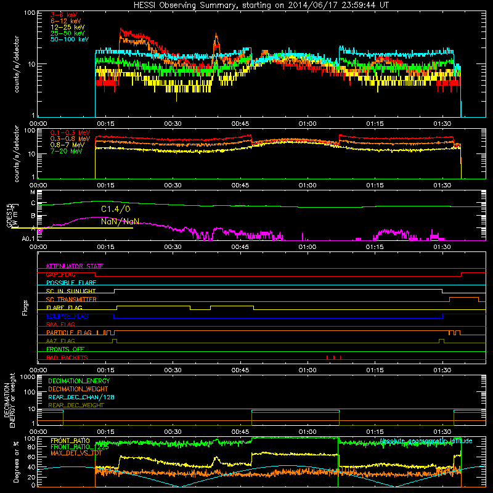
Task: Select the AAZ_FLAG label
Action: [x=60, y=341]
